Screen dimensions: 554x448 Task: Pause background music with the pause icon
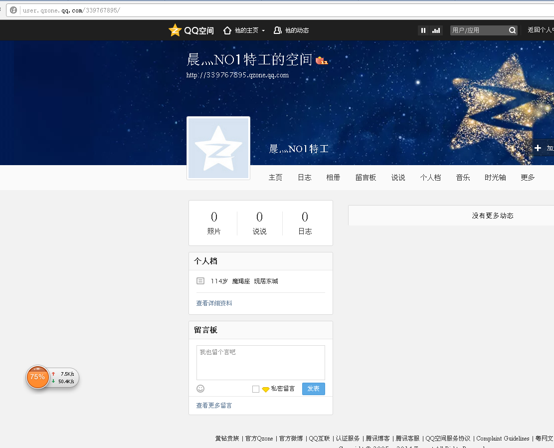[423, 30]
